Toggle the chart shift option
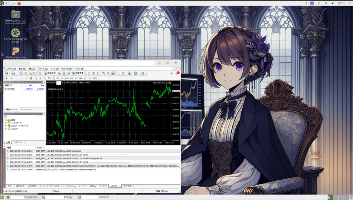 pos(123,73)
